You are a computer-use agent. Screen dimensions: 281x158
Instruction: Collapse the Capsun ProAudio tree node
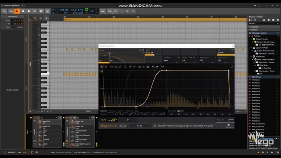[x=251, y=48]
